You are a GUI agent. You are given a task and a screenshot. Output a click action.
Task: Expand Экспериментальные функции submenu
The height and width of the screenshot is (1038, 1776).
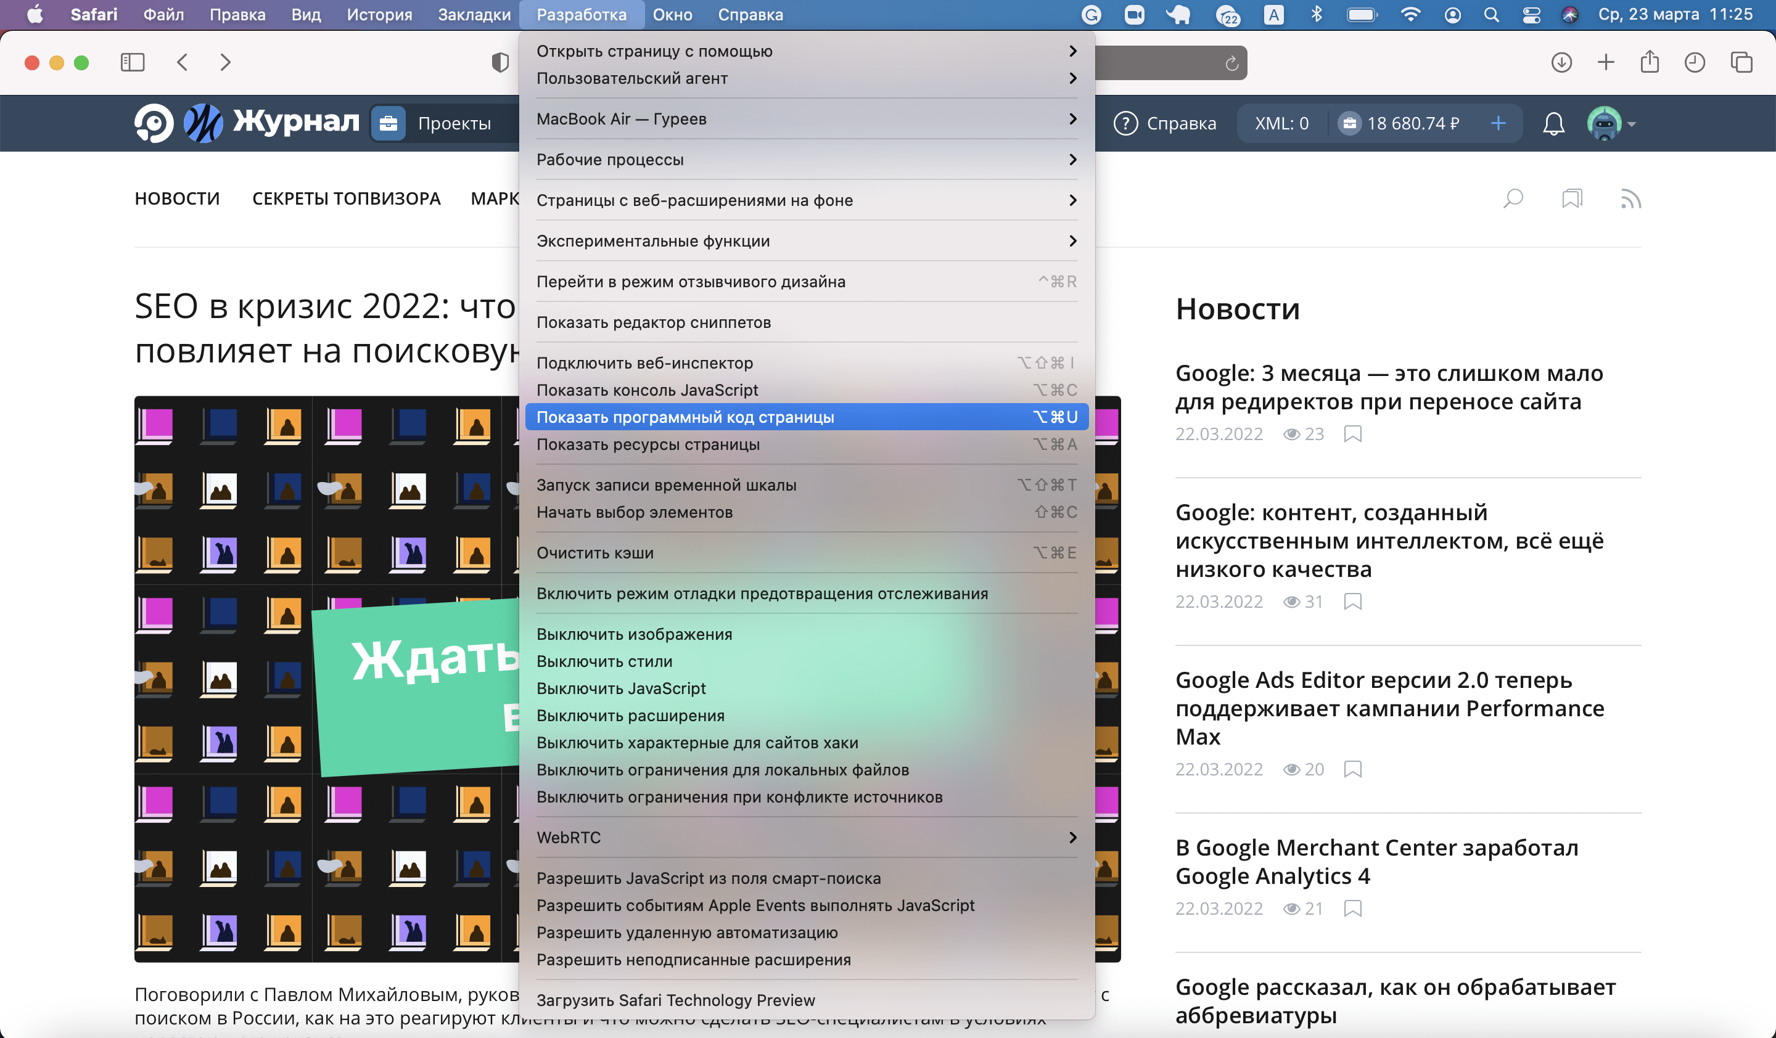(807, 241)
